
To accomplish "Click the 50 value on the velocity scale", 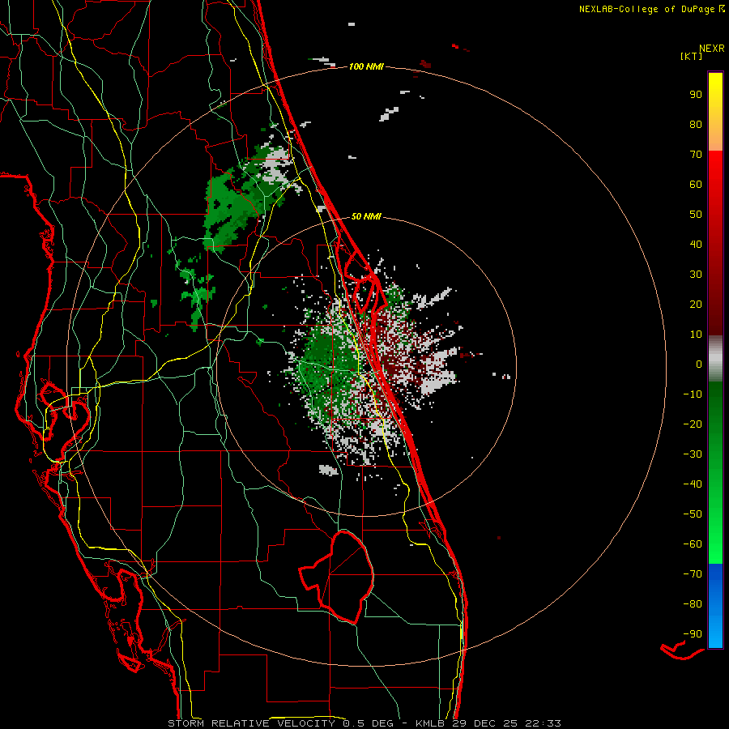I will 696,215.
